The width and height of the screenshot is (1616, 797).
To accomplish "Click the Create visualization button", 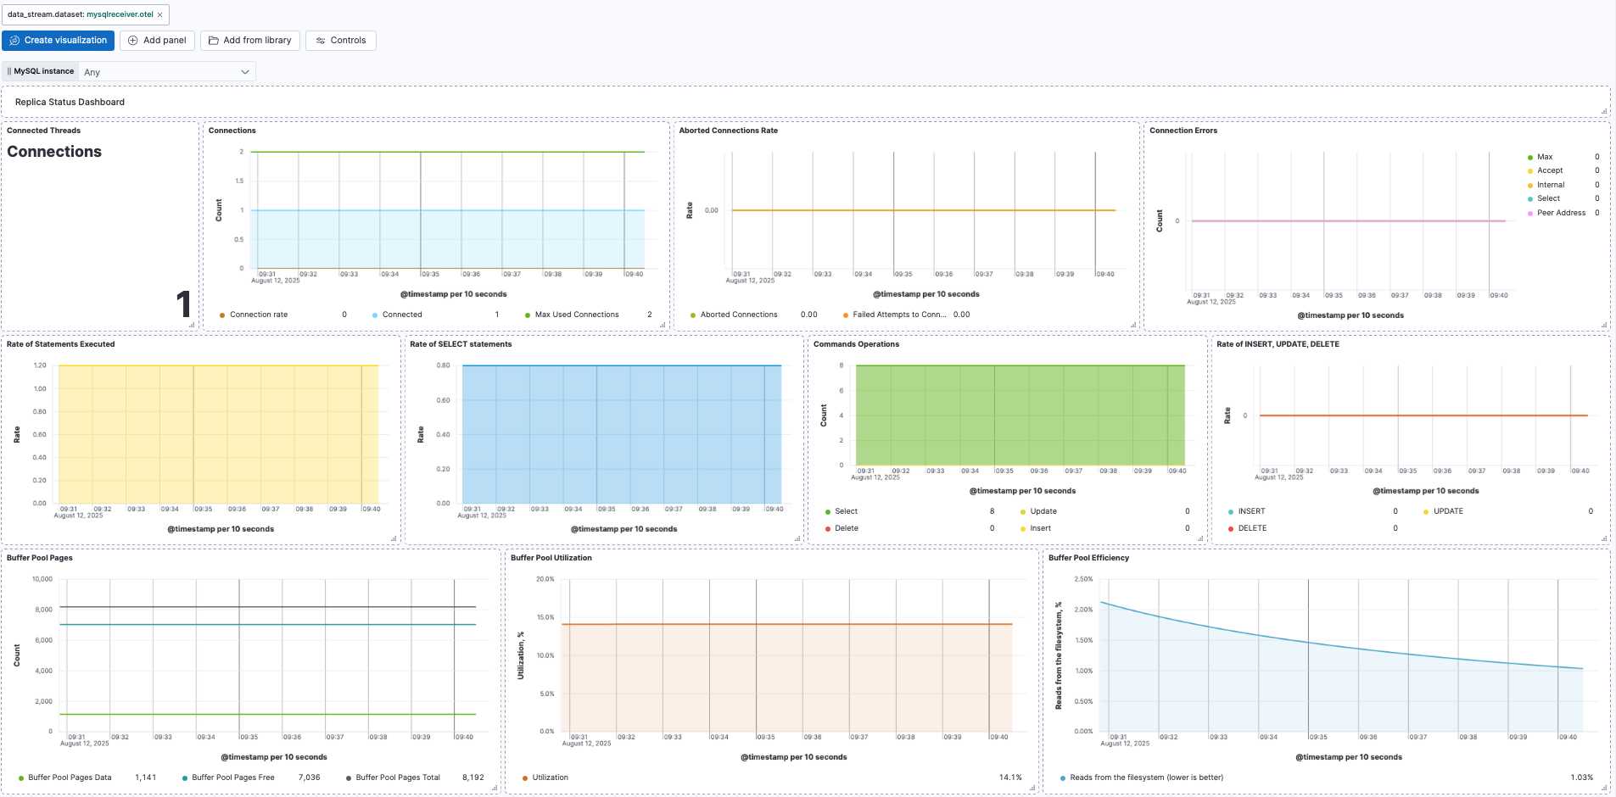I will pos(58,41).
